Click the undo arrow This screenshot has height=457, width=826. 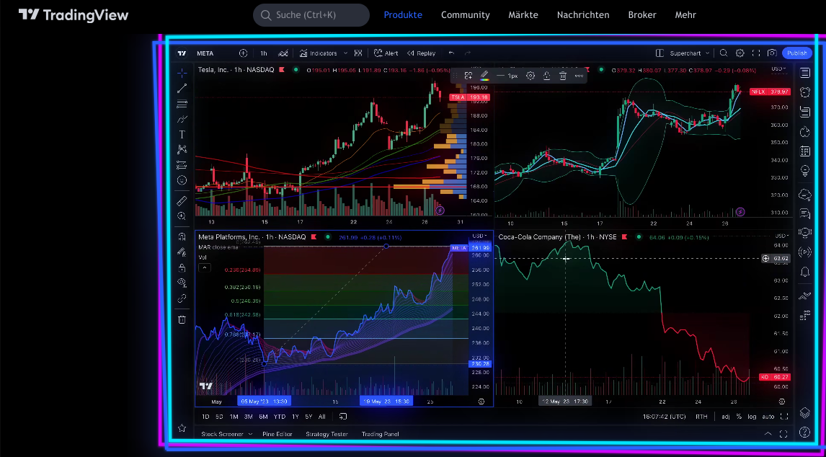(x=451, y=53)
